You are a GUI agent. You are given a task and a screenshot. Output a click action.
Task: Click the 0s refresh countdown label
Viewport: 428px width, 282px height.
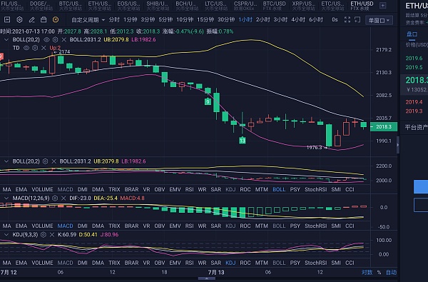(335, 20)
